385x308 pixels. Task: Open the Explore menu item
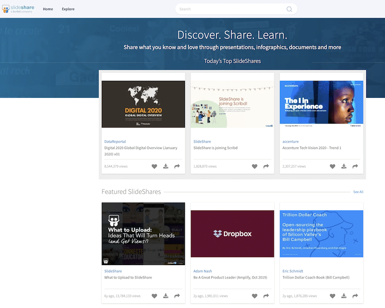(68, 9)
